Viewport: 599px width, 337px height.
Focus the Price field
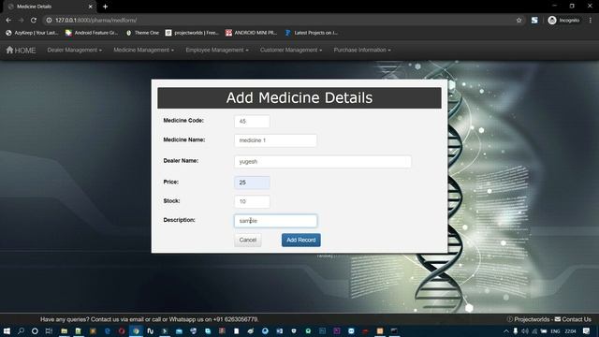pos(252,183)
